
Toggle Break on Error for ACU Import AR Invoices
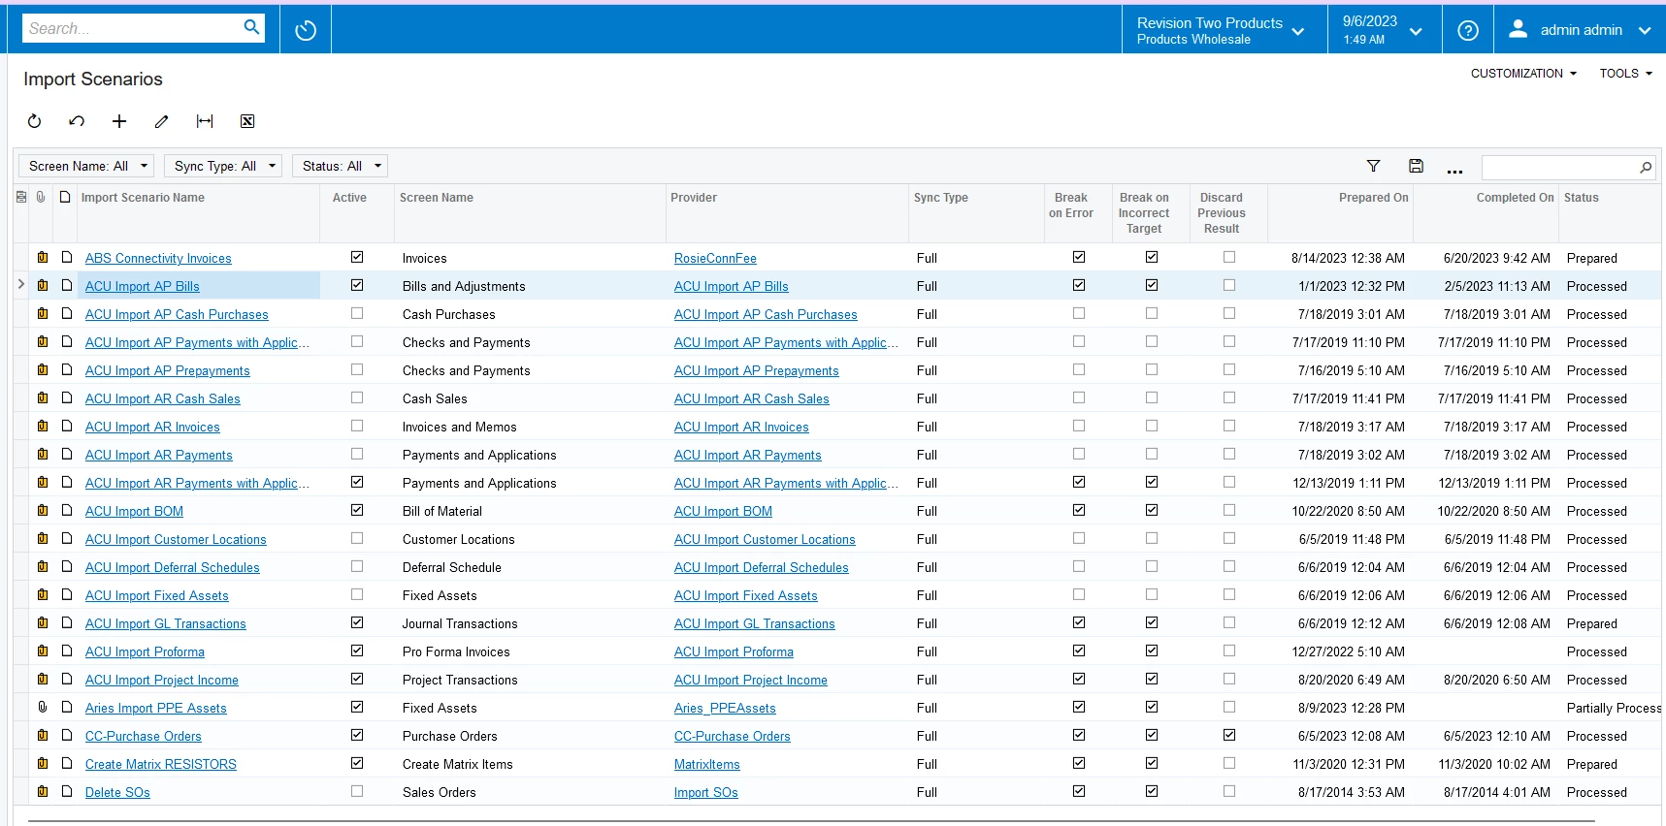pos(1079,426)
